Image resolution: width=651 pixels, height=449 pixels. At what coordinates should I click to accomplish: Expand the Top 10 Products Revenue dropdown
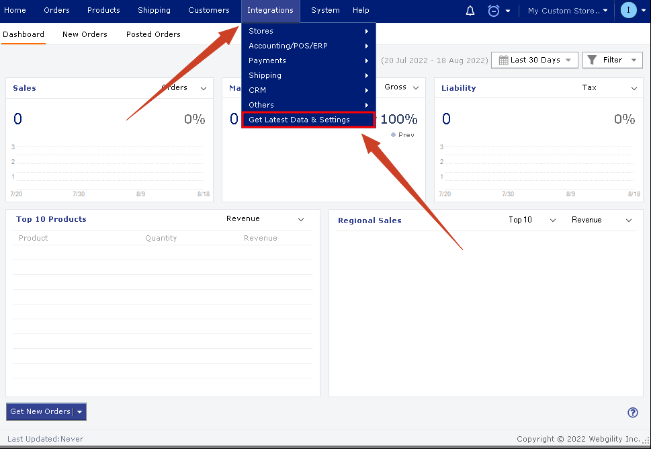(x=266, y=219)
